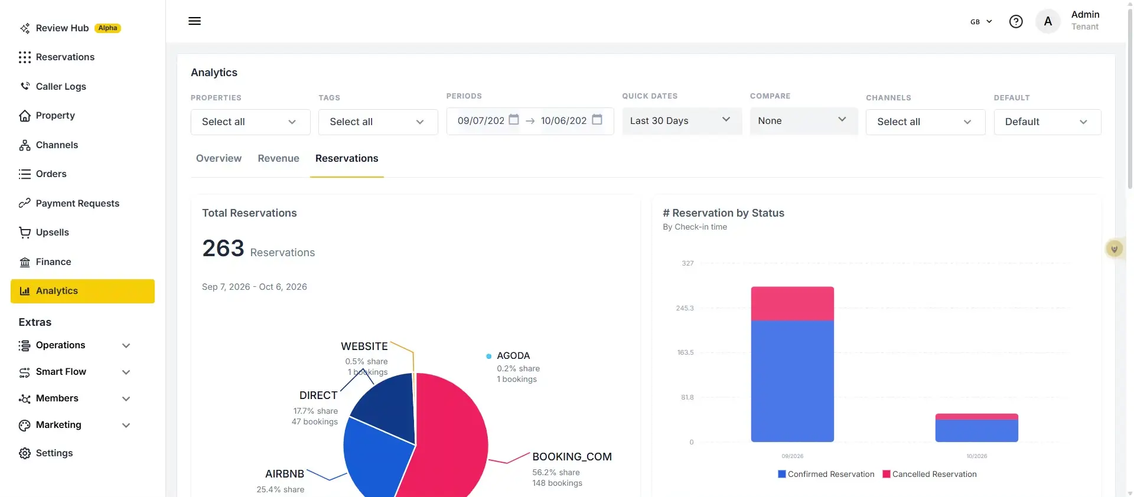
Task: Click the Alpha badge next to Review Hub
Action: pyautogui.click(x=107, y=28)
